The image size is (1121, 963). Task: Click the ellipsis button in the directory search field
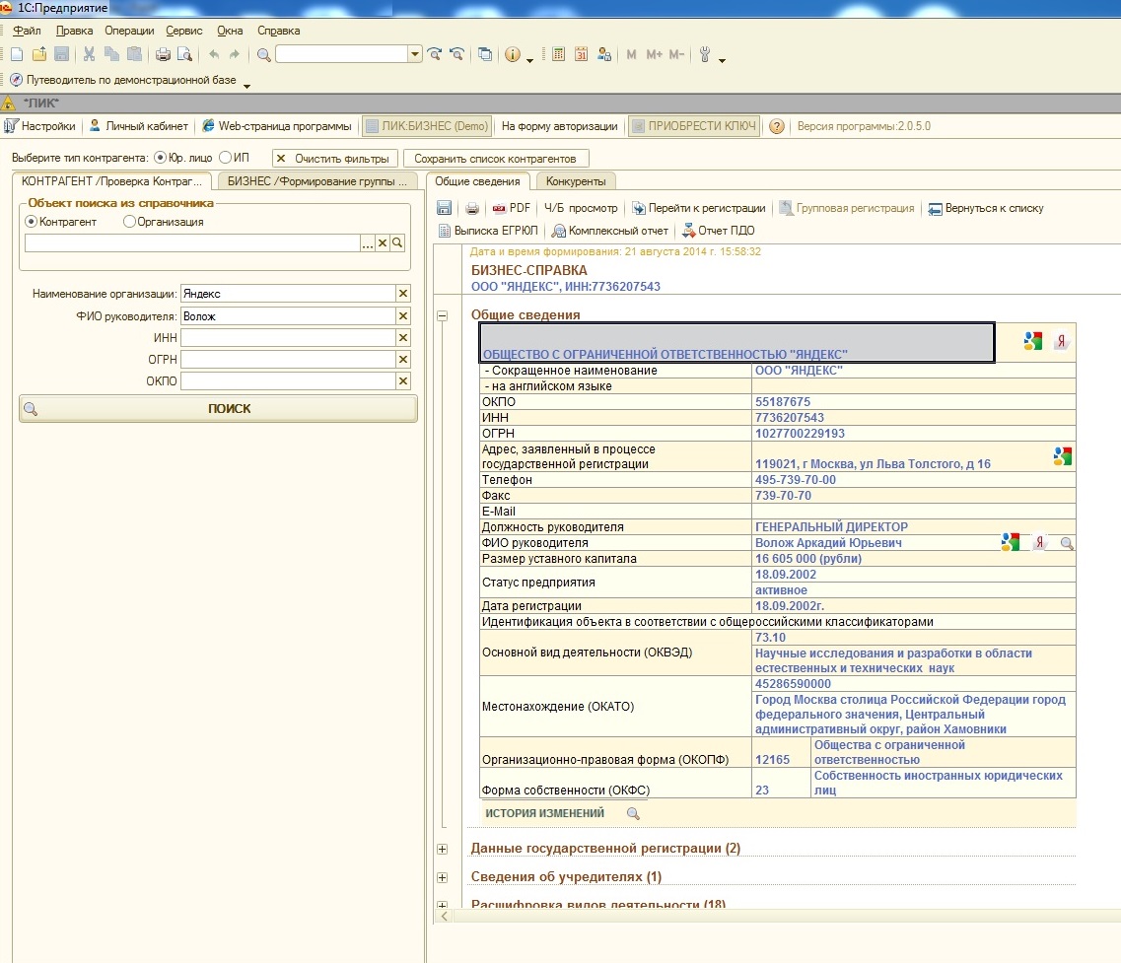[x=368, y=243]
